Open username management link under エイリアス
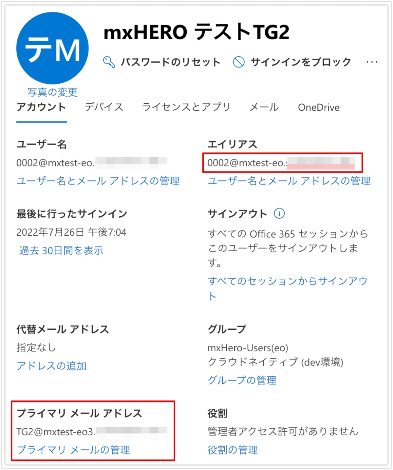 click(x=289, y=181)
